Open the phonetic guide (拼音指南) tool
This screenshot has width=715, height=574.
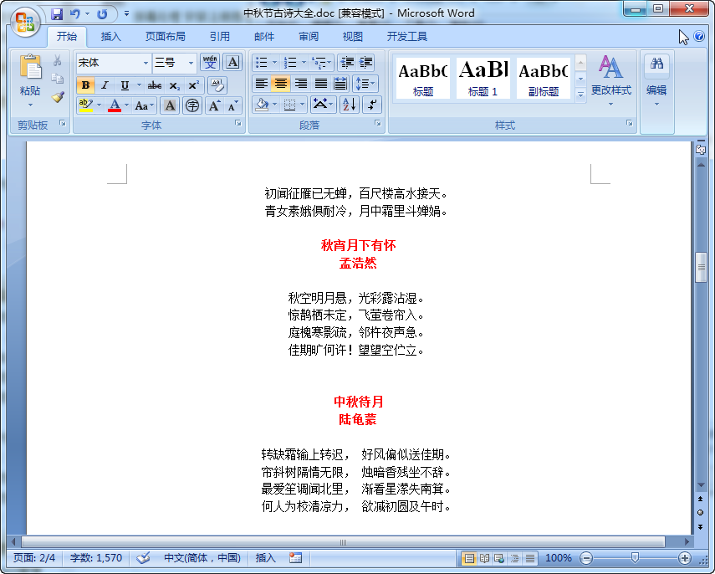coord(210,62)
